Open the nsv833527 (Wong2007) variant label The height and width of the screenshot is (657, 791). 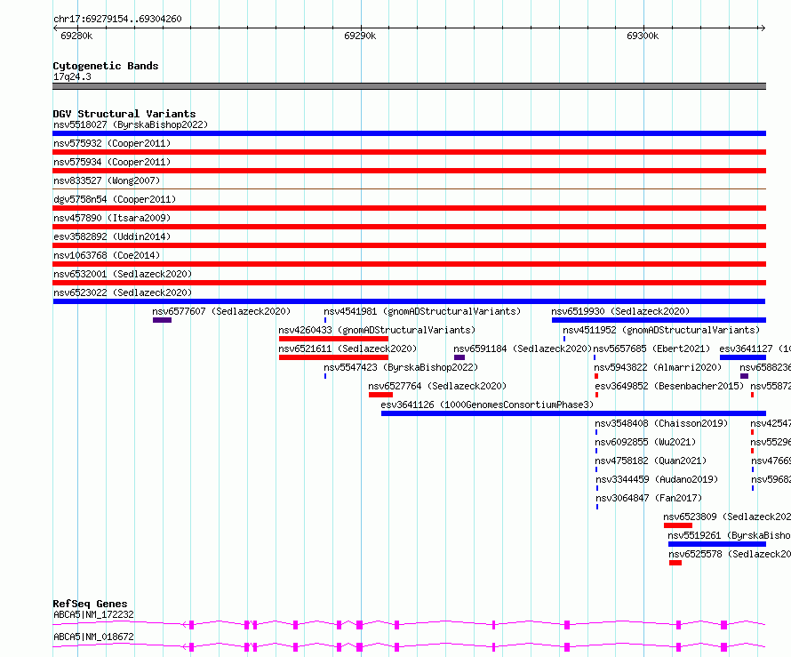click(x=107, y=180)
